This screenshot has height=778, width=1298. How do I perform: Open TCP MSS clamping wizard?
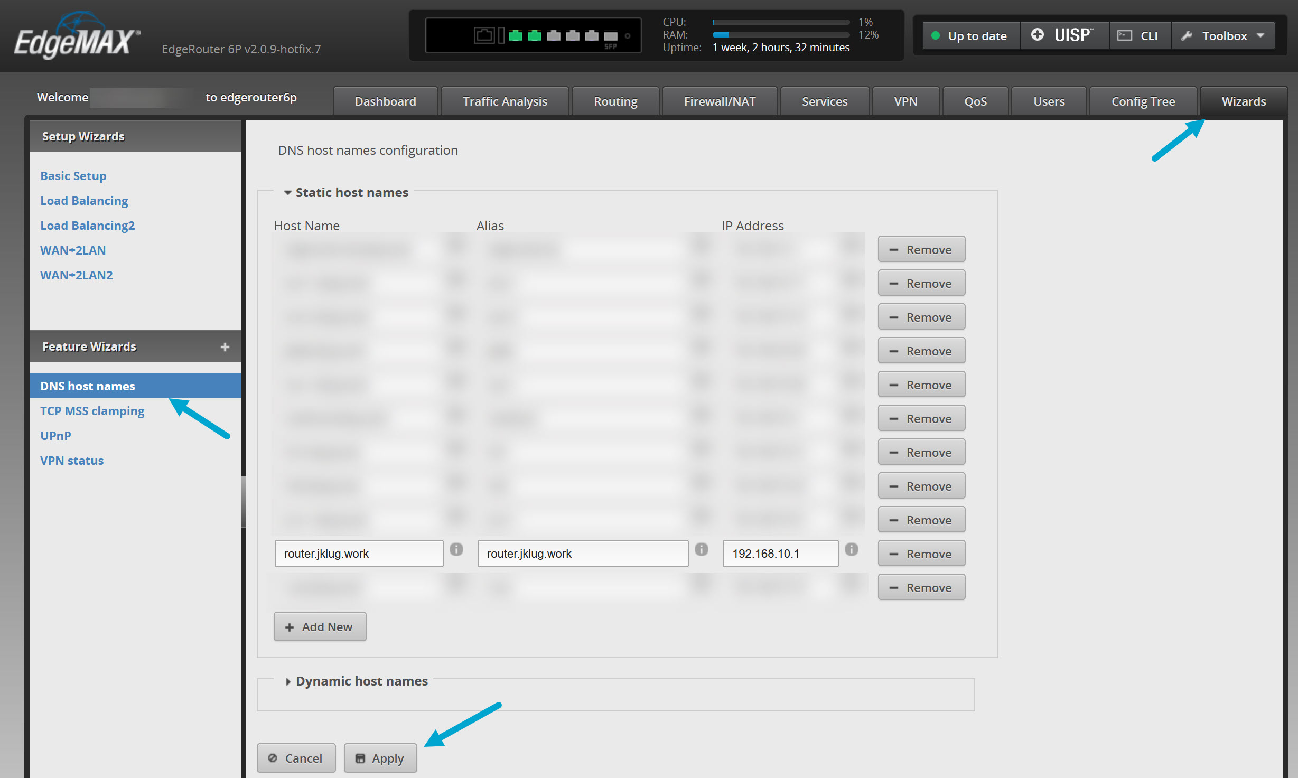click(92, 411)
